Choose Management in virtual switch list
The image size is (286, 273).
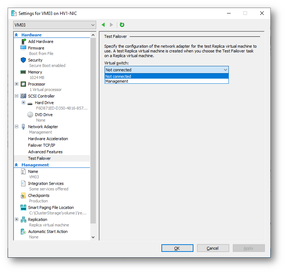(166, 81)
